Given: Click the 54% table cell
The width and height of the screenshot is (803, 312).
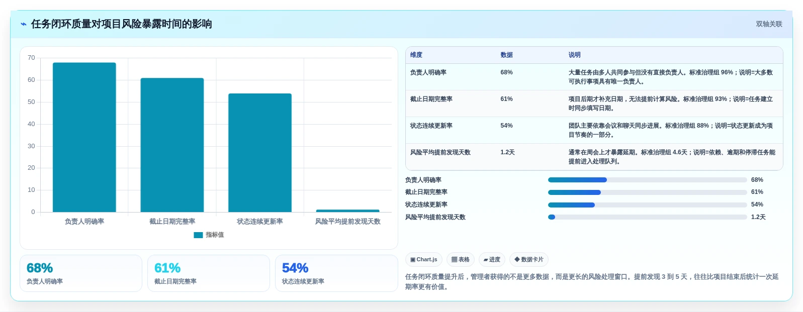Looking at the screenshot, I should coord(506,126).
